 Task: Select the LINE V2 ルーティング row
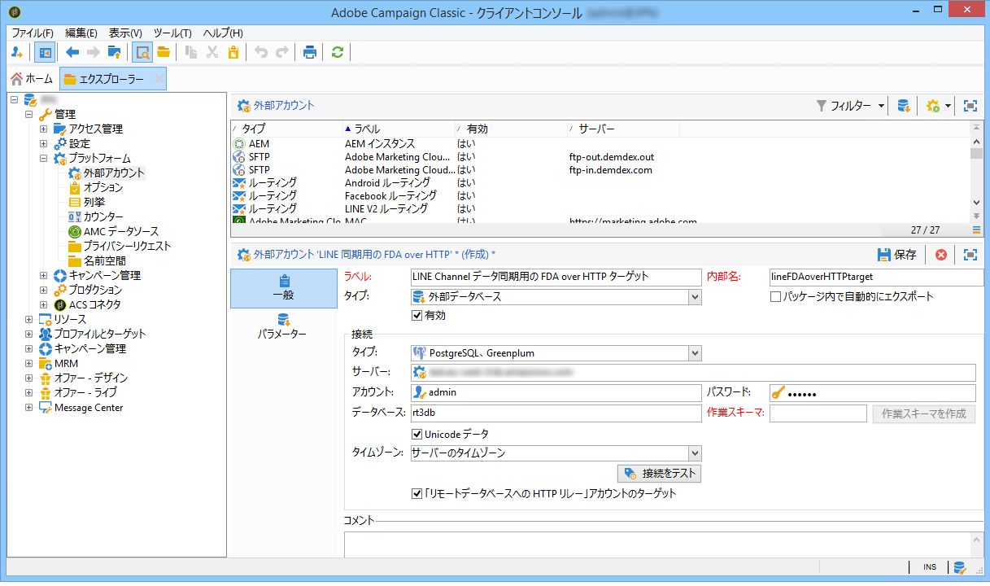tap(600, 208)
